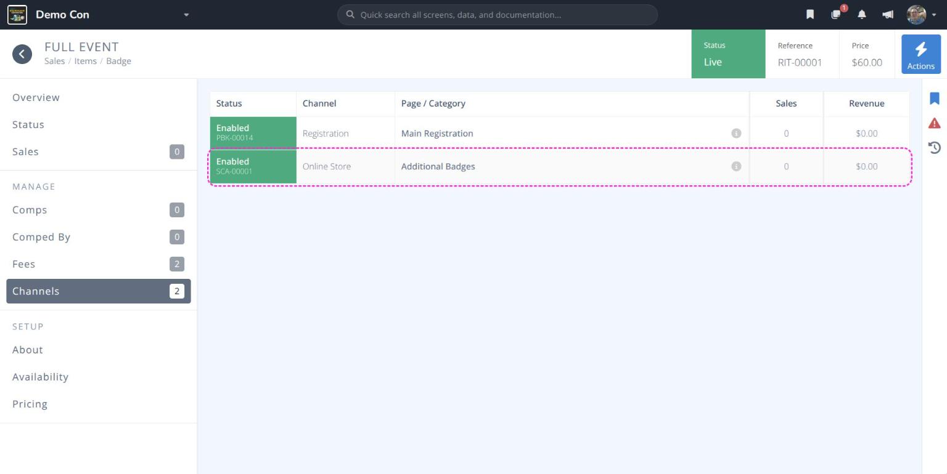Open Comps in the Manage section

99,210
